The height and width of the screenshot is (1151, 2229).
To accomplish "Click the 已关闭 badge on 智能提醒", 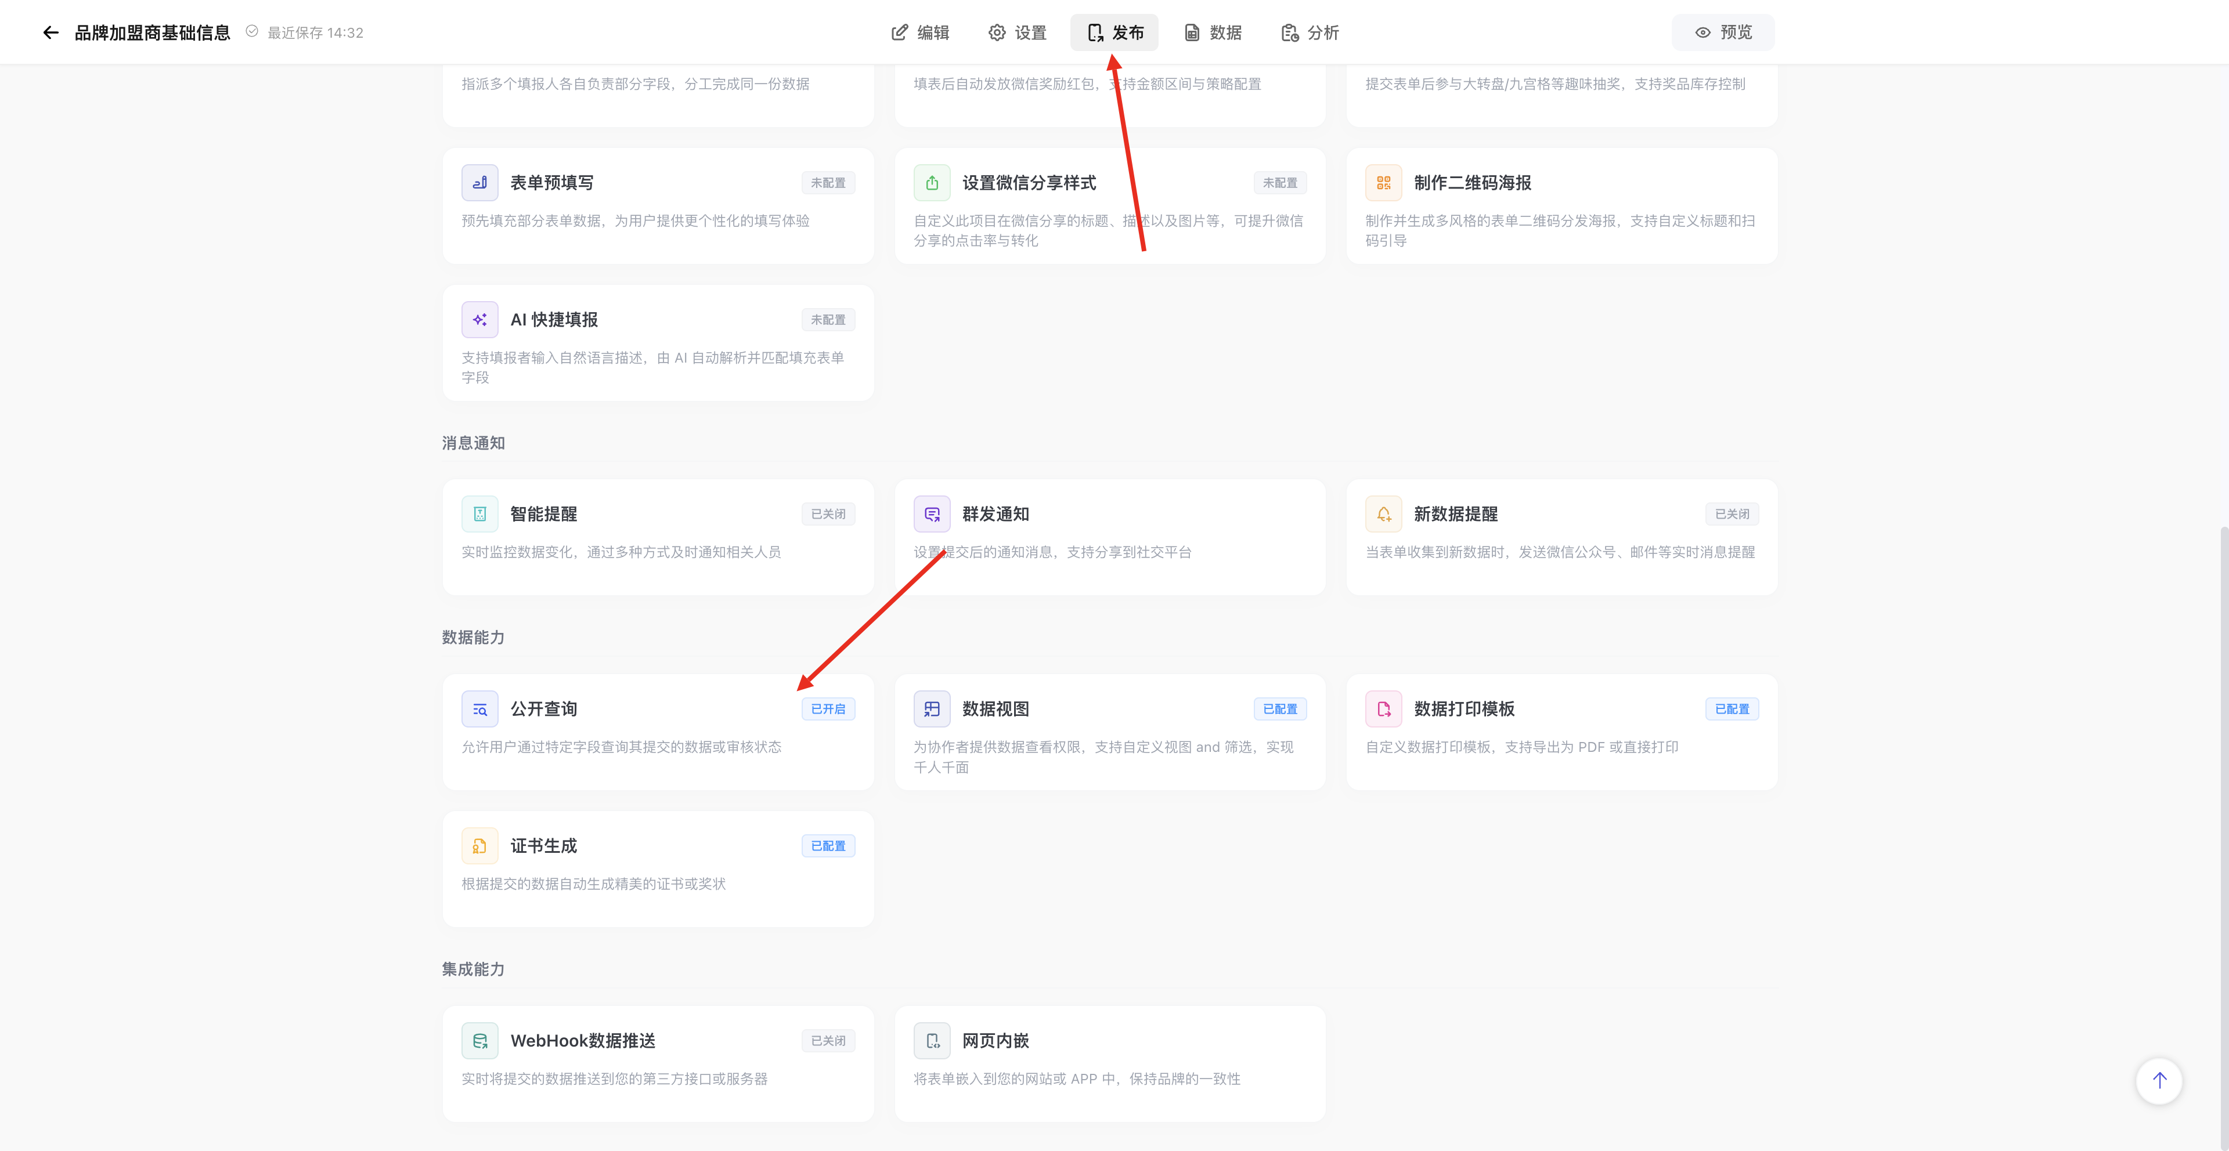I will [828, 513].
